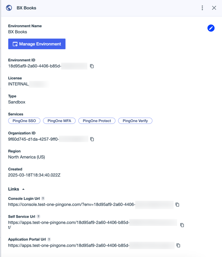Viewport: 222px width, 257px height.
Task: Click the Created timestamp value
Action: click(x=34, y=175)
